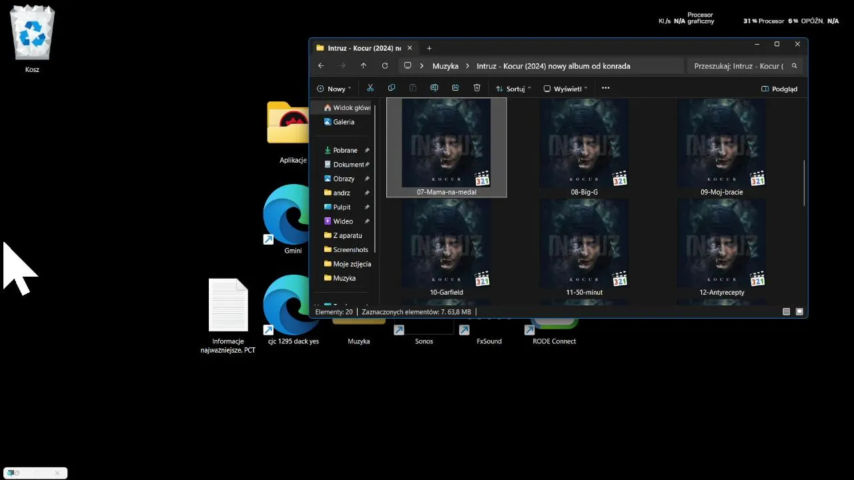Screen dimensions: 854x480
Task: Toggle the Podgląd preview pane
Action: click(779, 89)
